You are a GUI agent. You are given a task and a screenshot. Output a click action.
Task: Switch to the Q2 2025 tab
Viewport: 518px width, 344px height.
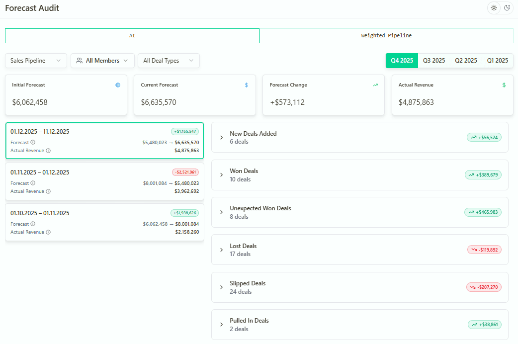click(466, 60)
